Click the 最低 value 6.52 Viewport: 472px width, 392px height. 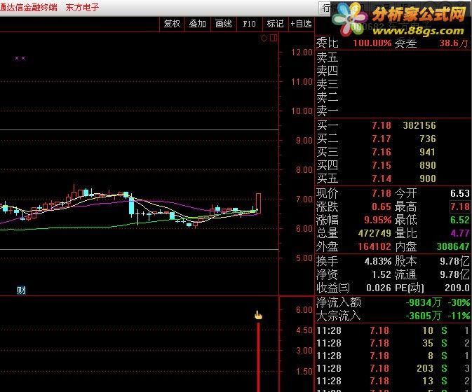point(459,220)
